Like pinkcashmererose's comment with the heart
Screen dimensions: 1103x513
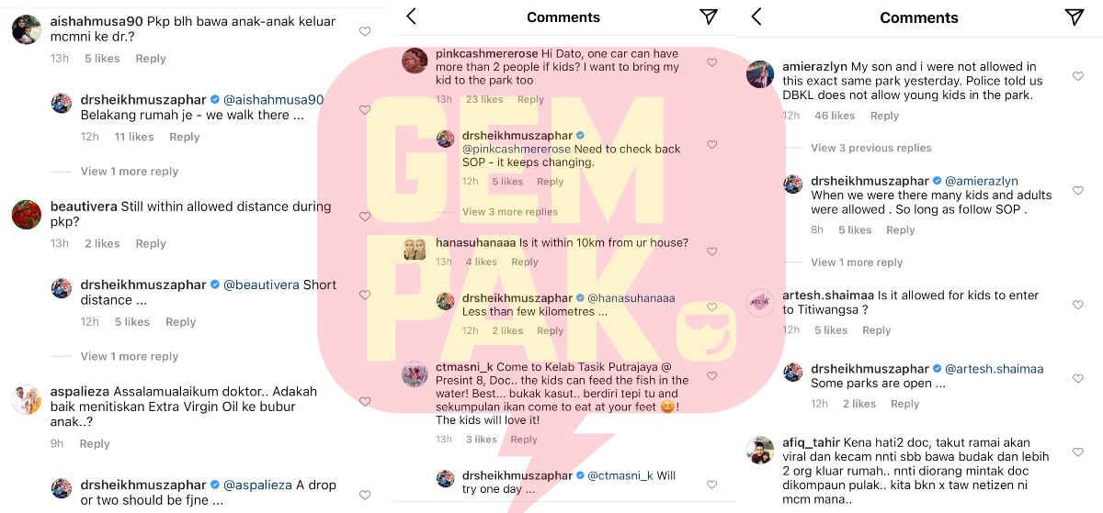click(x=711, y=62)
